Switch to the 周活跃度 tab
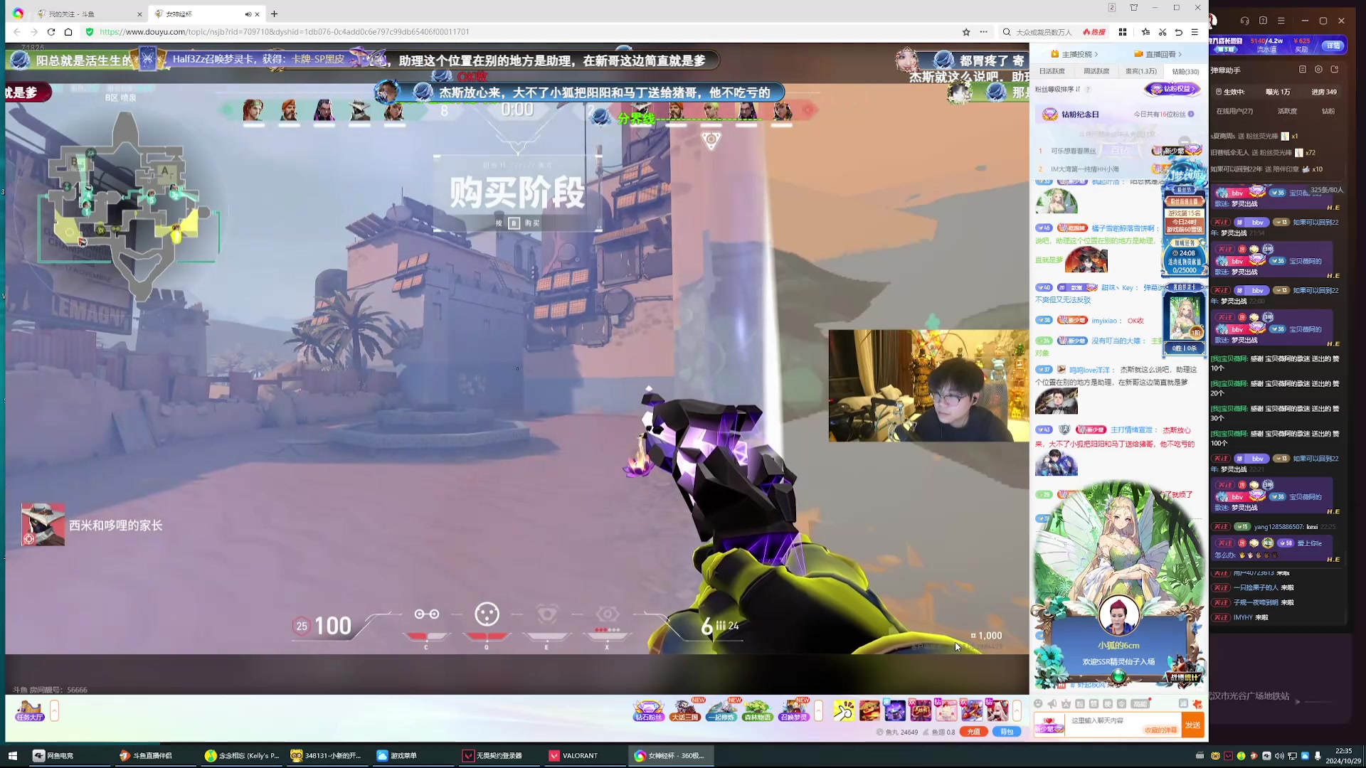This screenshot has height=768, width=1366. click(x=1096, y=71)
